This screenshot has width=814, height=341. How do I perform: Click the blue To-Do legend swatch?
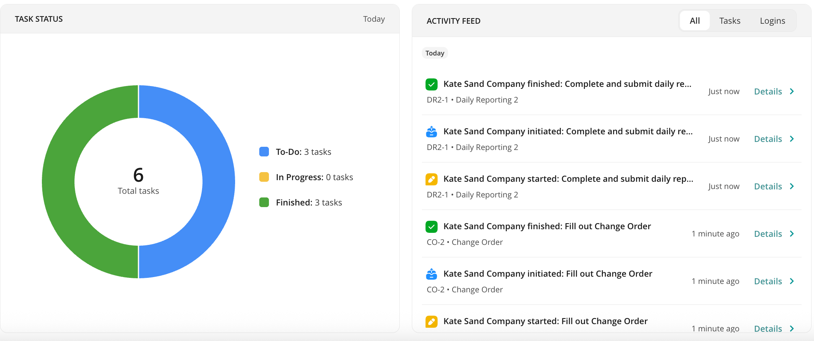(x=264, y=152)
